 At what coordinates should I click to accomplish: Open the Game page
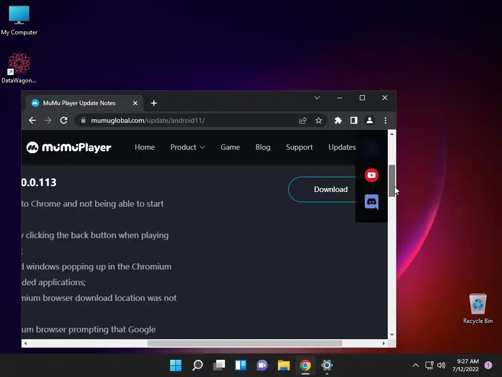pos(230,147)
